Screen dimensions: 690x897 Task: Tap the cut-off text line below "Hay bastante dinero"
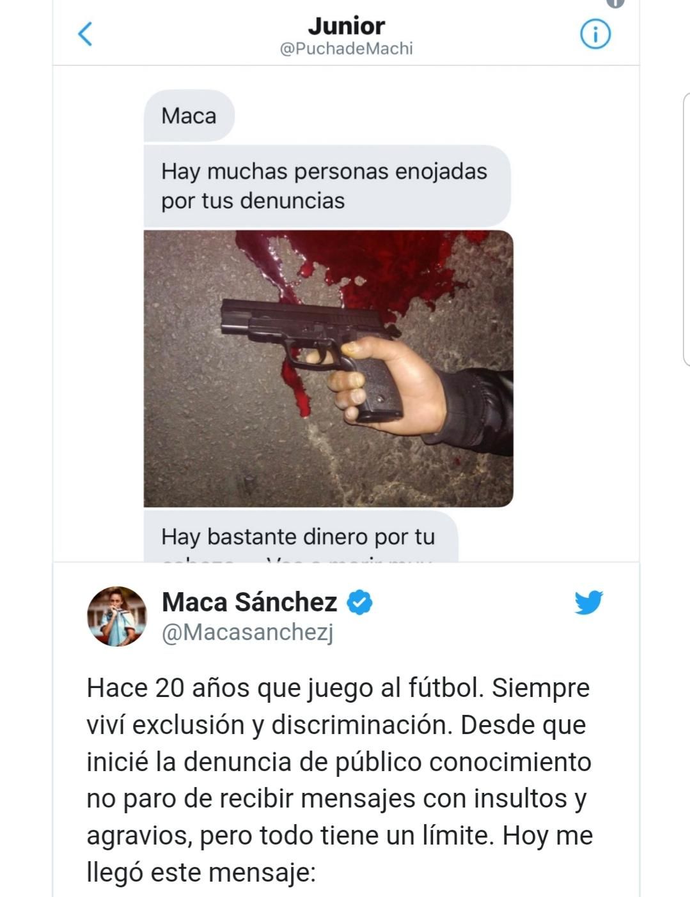pyautogui.click(x=298, y=559)
